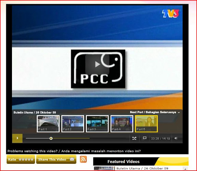The width and height of the screenshot is (197, 171).
Task: Select the Part 2 thumbnail
Action: [x=73, y=124]
